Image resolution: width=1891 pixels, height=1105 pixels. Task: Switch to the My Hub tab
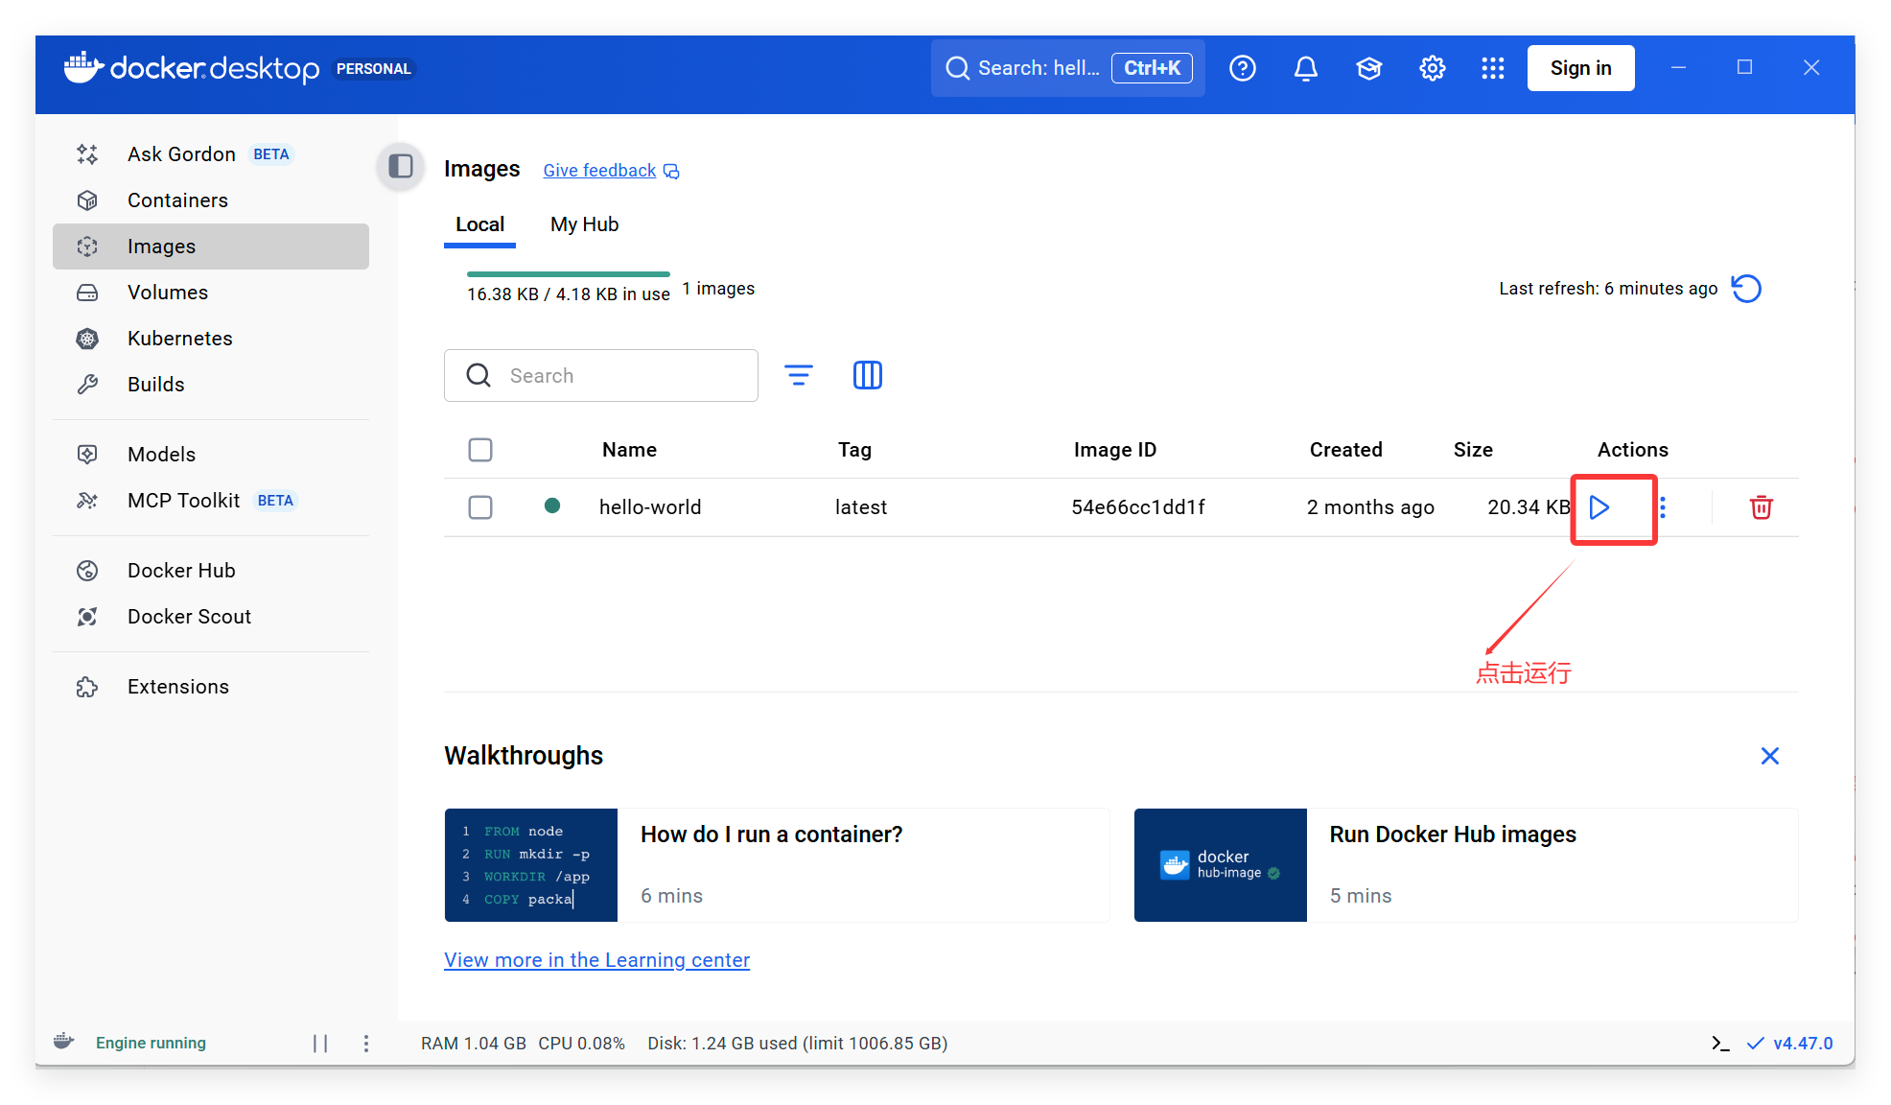[x=584, y=224]
